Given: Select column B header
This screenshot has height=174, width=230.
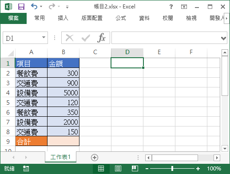Looking at the screenshot, I should point(63,52).
